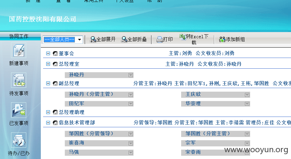Open dropdown arrow for 崔喜海
The height and width of the screenshot is (159, 291).
point(131,143)
